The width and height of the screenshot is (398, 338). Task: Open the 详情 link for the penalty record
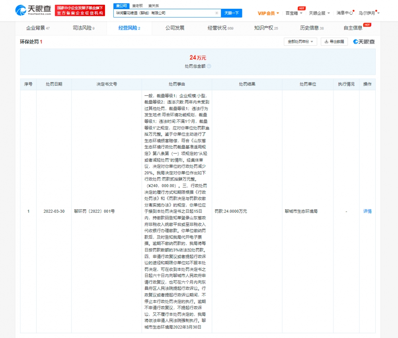pyautogui.click(x=367, y=211)
